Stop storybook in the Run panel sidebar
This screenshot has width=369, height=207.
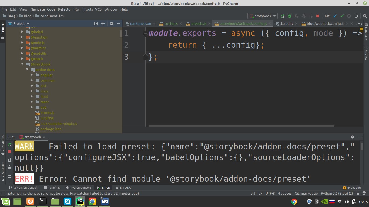pos(9,151)
